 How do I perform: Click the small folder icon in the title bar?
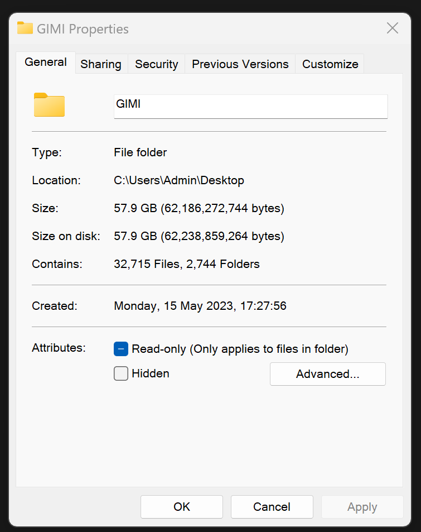pos(25,28)
